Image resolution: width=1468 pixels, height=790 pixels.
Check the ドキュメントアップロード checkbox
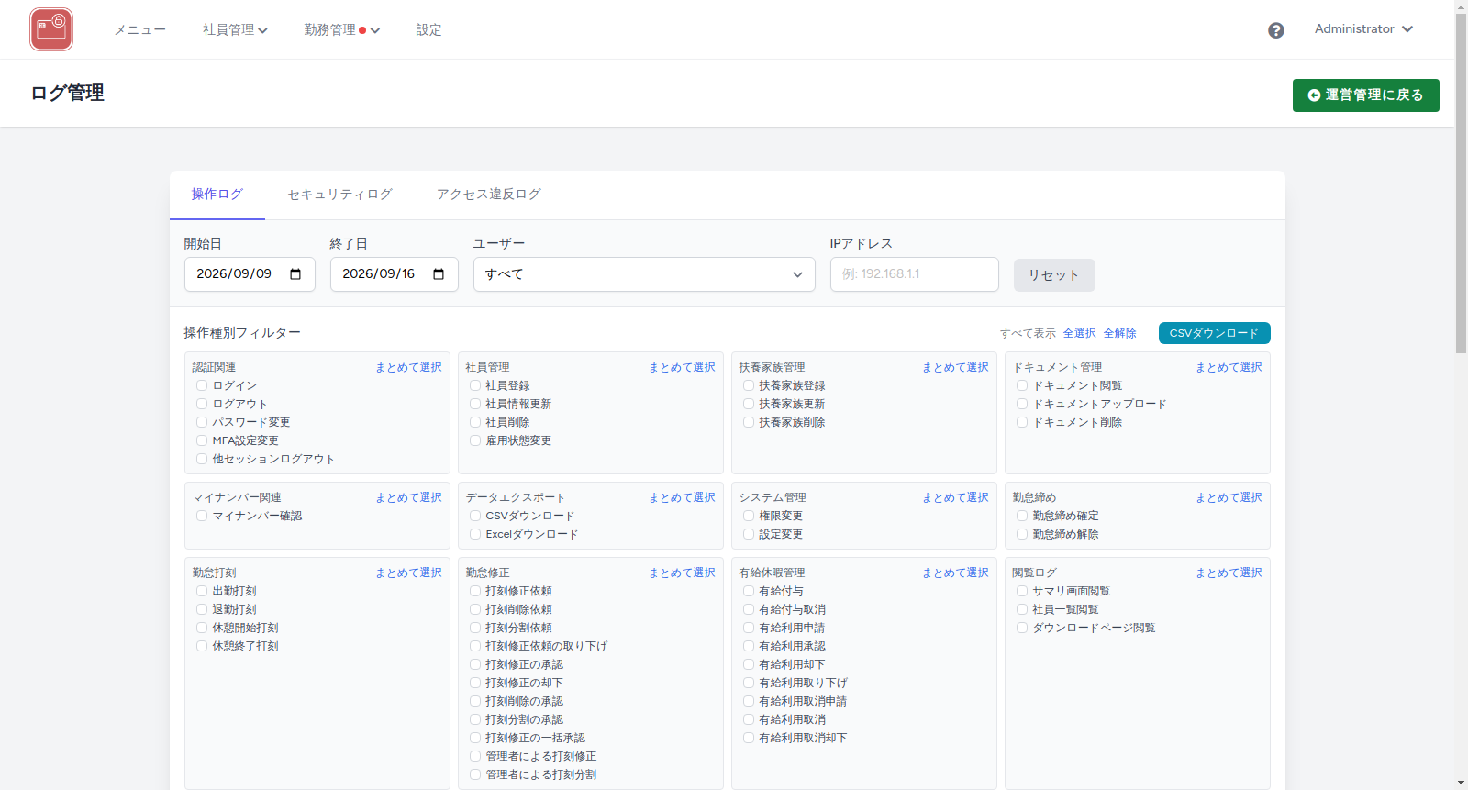[1022, 404]
